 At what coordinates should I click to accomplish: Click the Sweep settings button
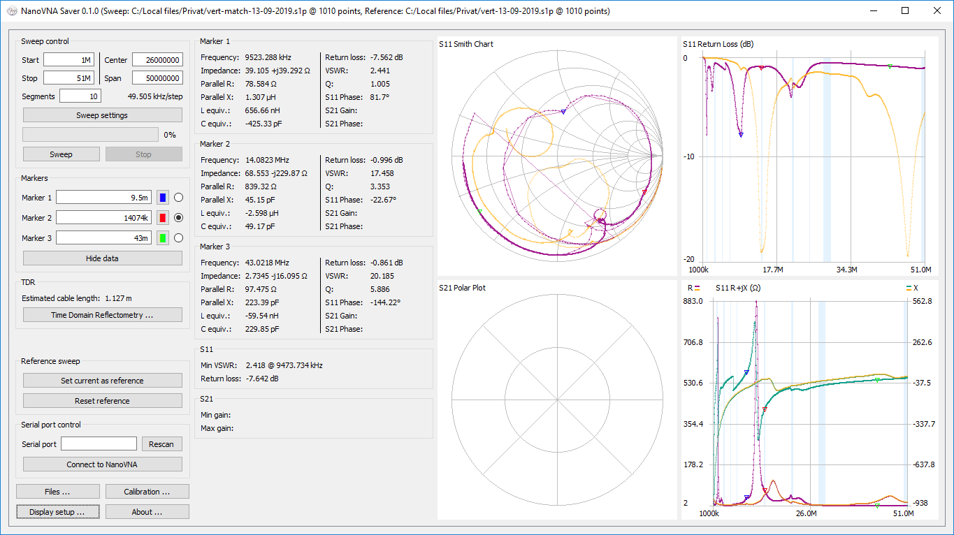point(102,115)
